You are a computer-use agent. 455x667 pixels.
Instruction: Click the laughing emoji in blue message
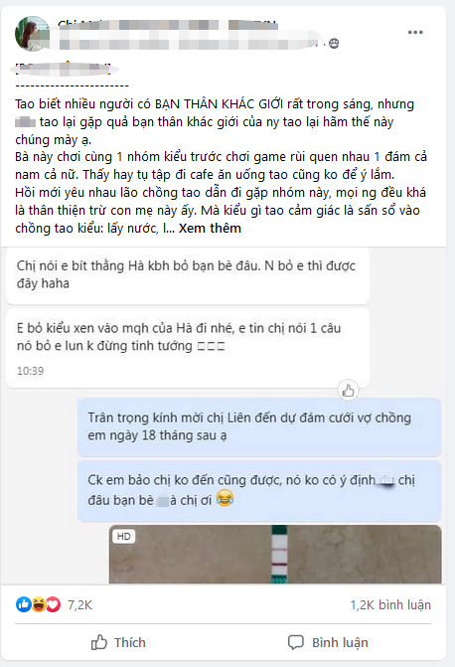coord(225,498)
